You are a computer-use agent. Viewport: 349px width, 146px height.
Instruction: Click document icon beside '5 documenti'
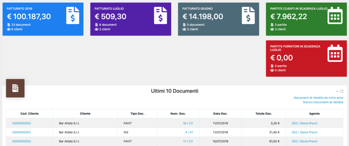[184, 25]
